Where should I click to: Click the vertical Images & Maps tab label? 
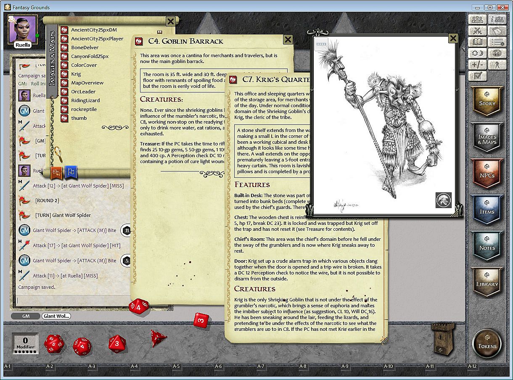[x=52, y=58]
